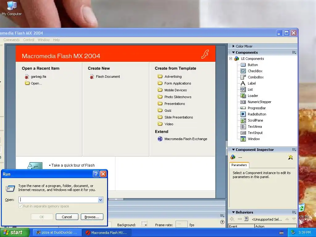
Task: Click the Background color swatch
Action: tap(144, 223)
